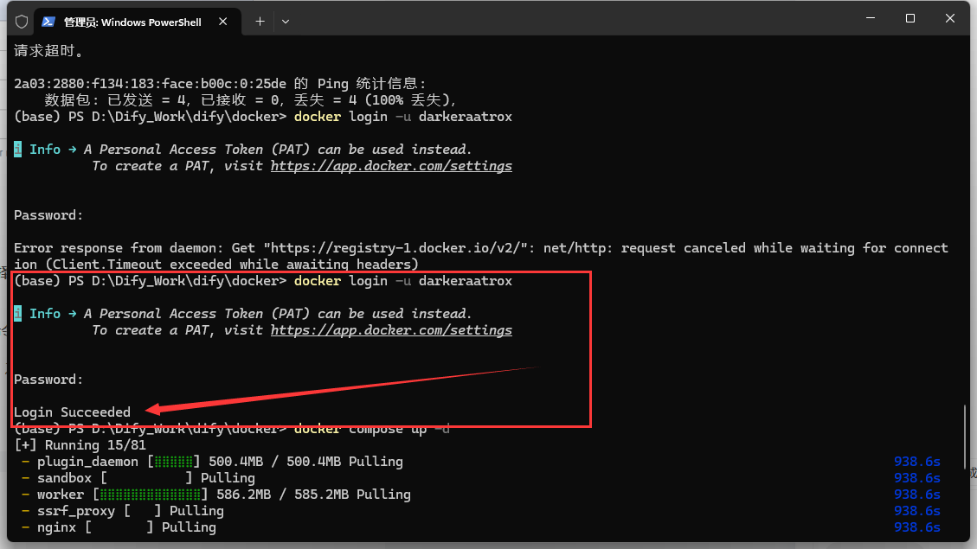Maximize the terminal window
977x549 pixels.
(911, 17)
